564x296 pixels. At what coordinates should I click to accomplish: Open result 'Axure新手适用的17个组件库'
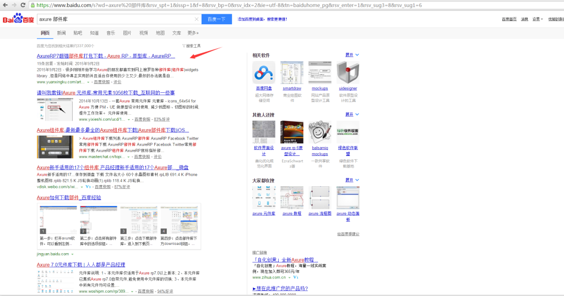tap(112, 167)
